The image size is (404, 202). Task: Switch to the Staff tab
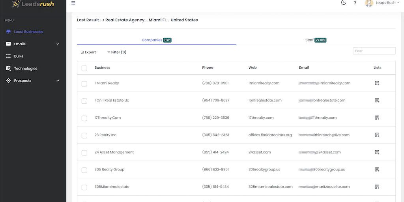click(x=316, y=40)
